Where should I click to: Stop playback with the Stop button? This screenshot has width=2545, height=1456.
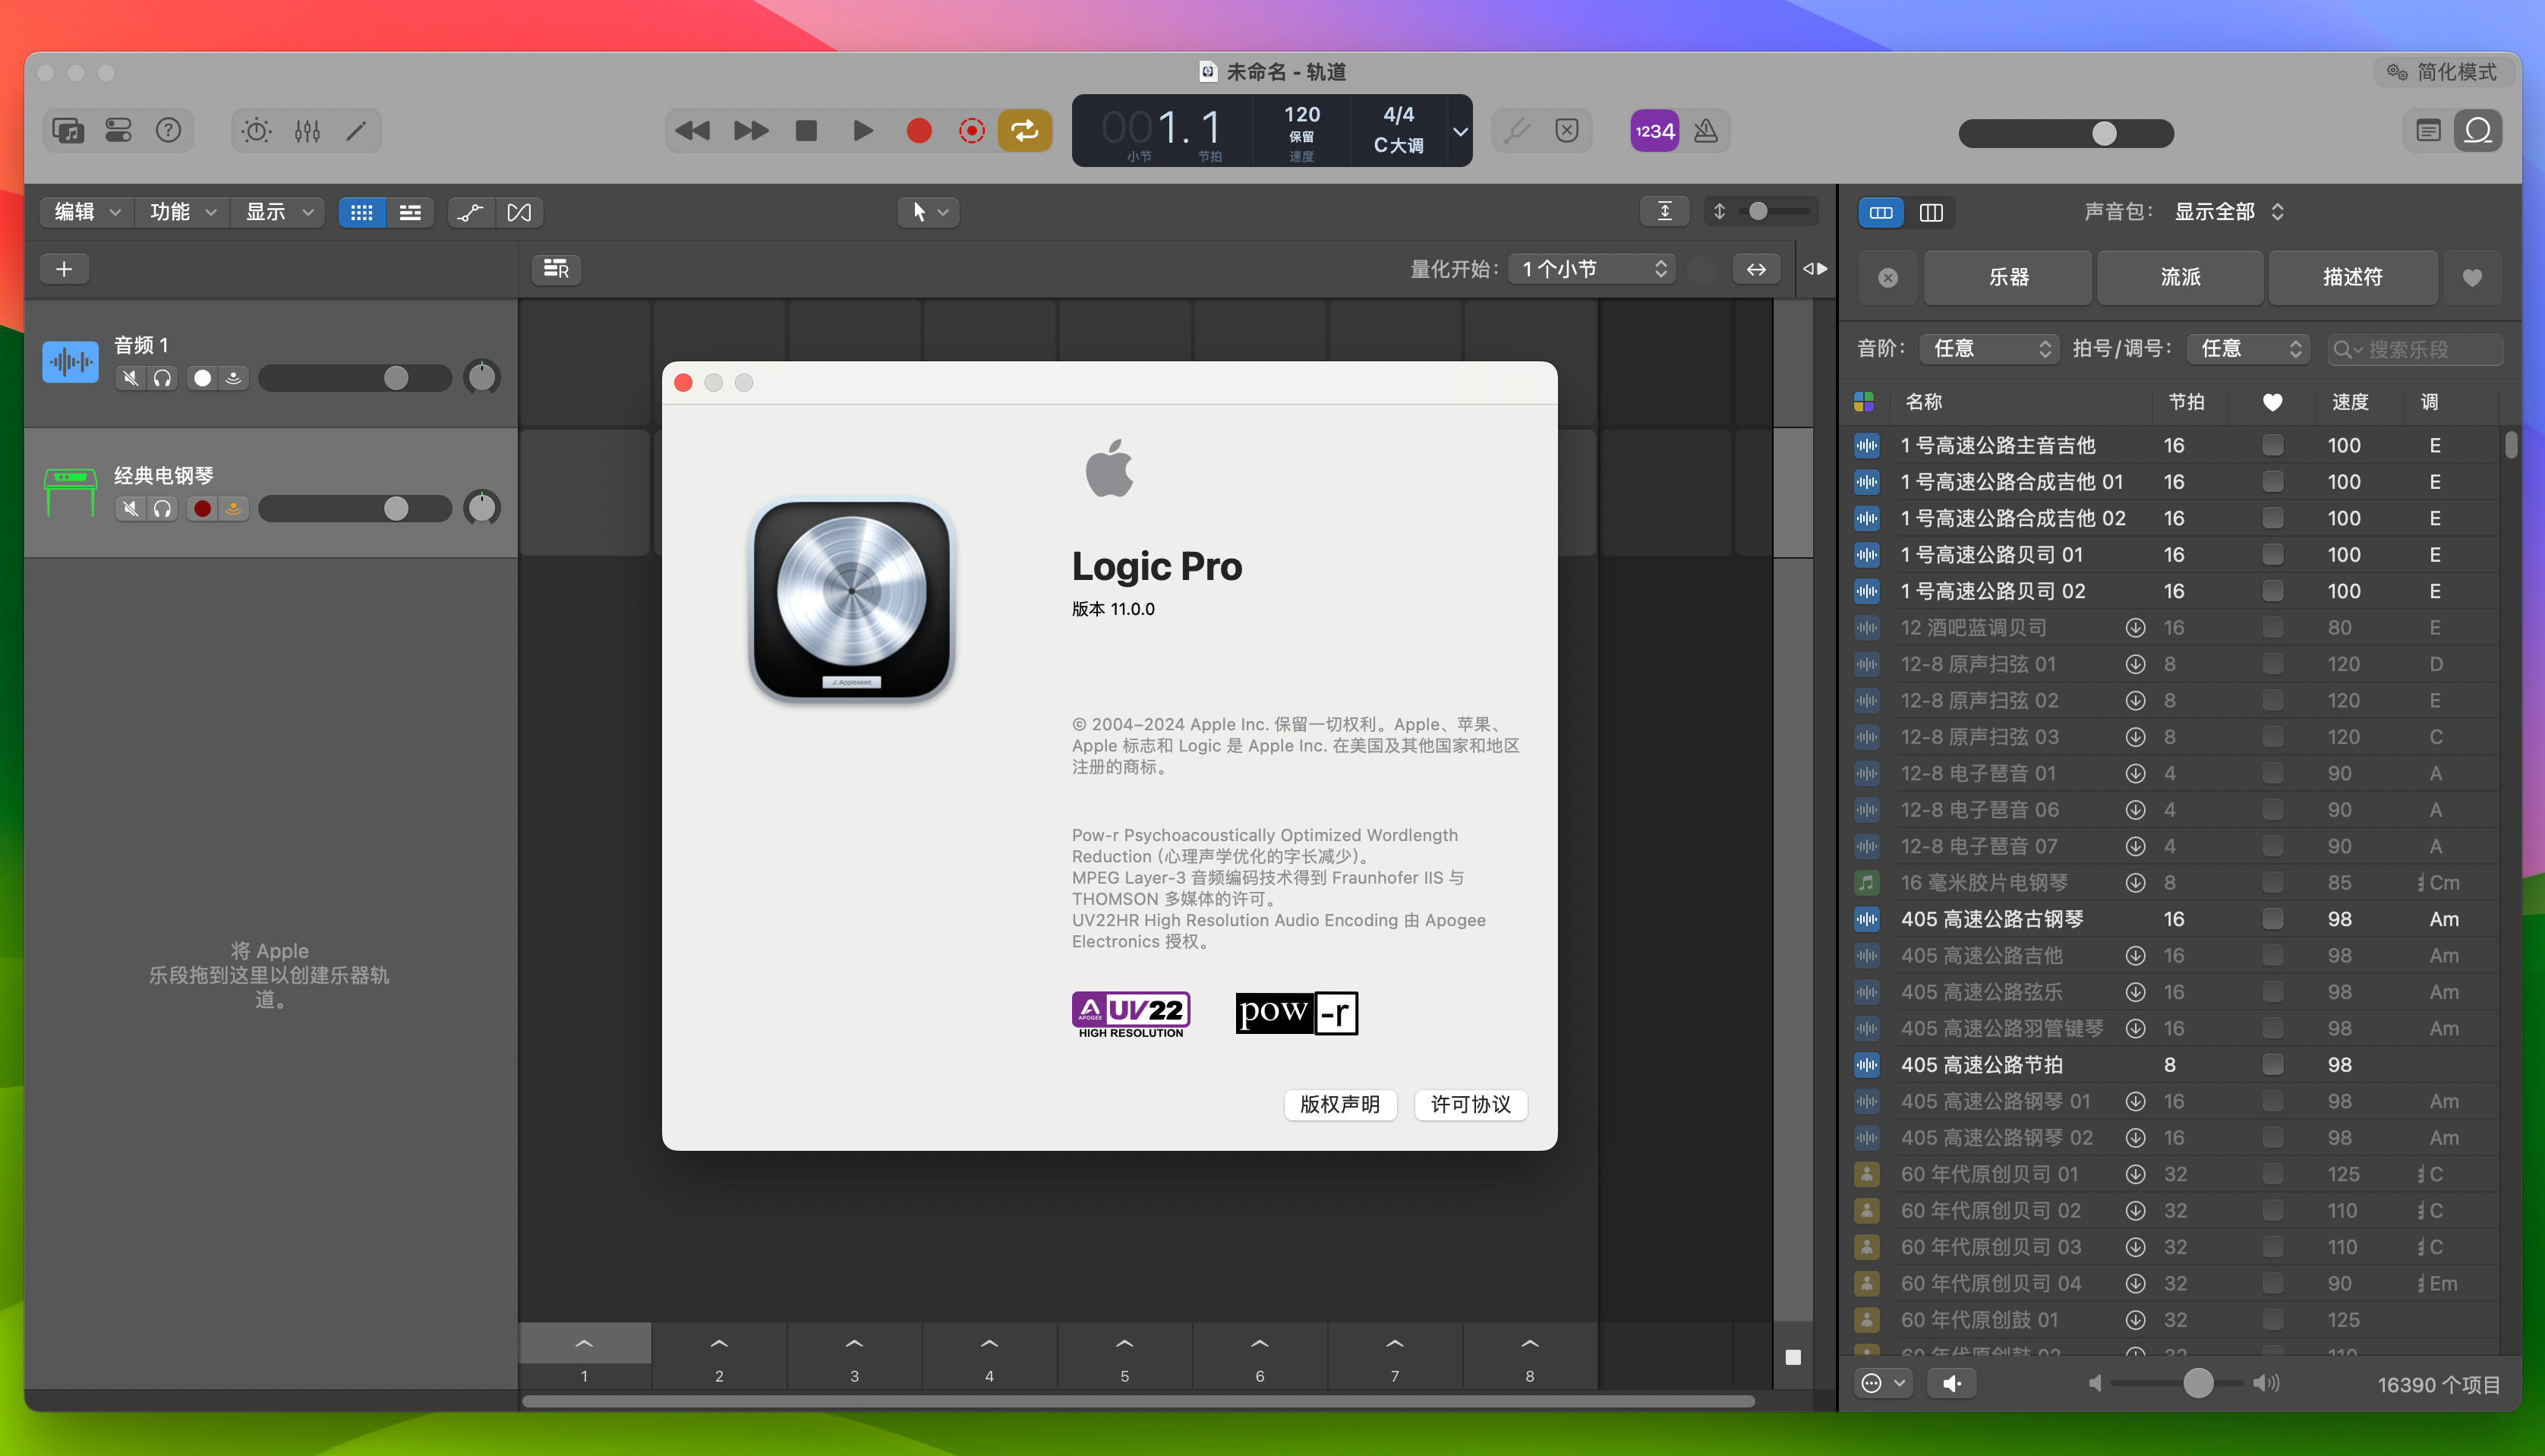(806, 131)
